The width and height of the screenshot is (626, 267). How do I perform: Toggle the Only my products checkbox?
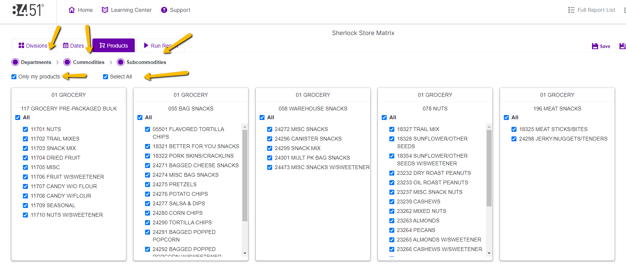(14, 77)
